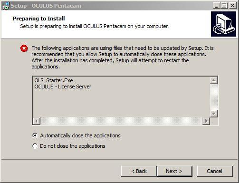This screenshot has height=183, width=239.
Task: Click the horizontal scrollbar track in list
Action: point(121,121)
